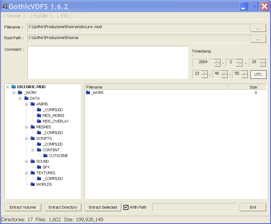Click the MESHES folder icon
Screen dimensions: 271x224
click(33, 127)
